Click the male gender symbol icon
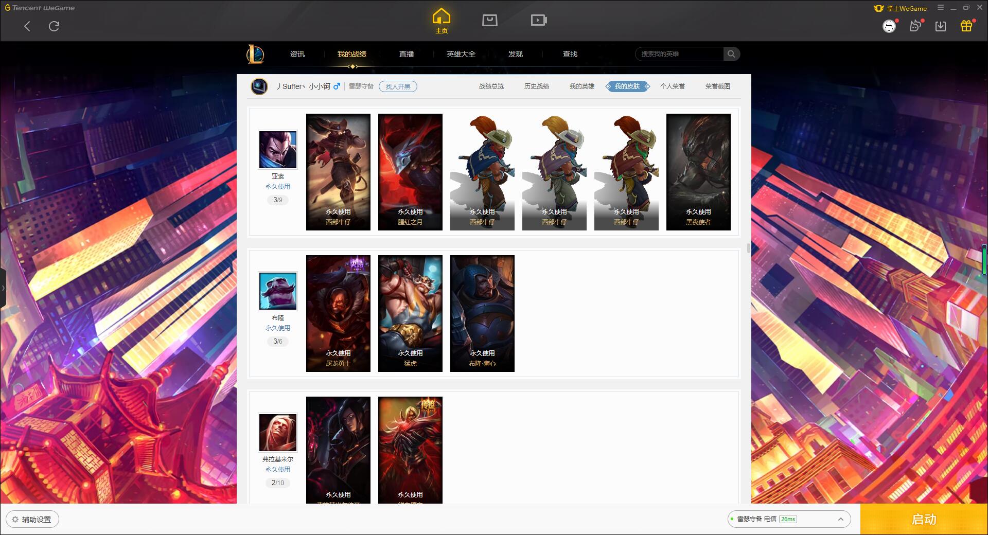Image resolution: width=988 pixels, height=535 pixels. tap(337, 86)
